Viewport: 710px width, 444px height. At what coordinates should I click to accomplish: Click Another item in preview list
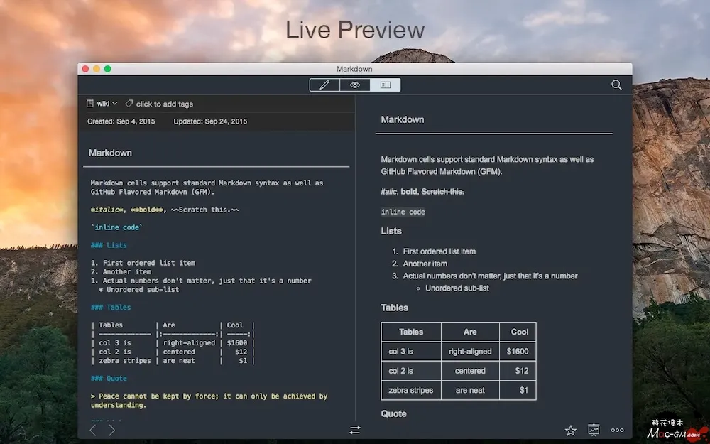click(425, 264)
